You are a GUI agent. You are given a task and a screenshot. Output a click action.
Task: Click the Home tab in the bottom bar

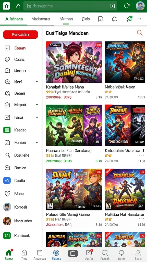click(9, 255)
